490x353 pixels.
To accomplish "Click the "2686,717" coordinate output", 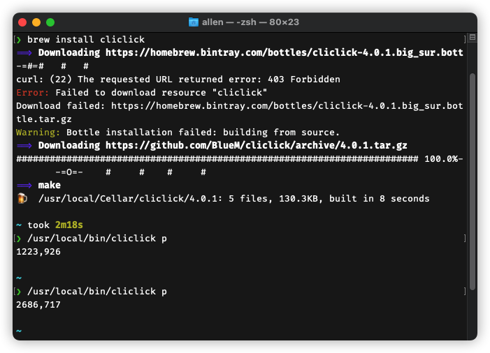I will [x=38, y=304].
